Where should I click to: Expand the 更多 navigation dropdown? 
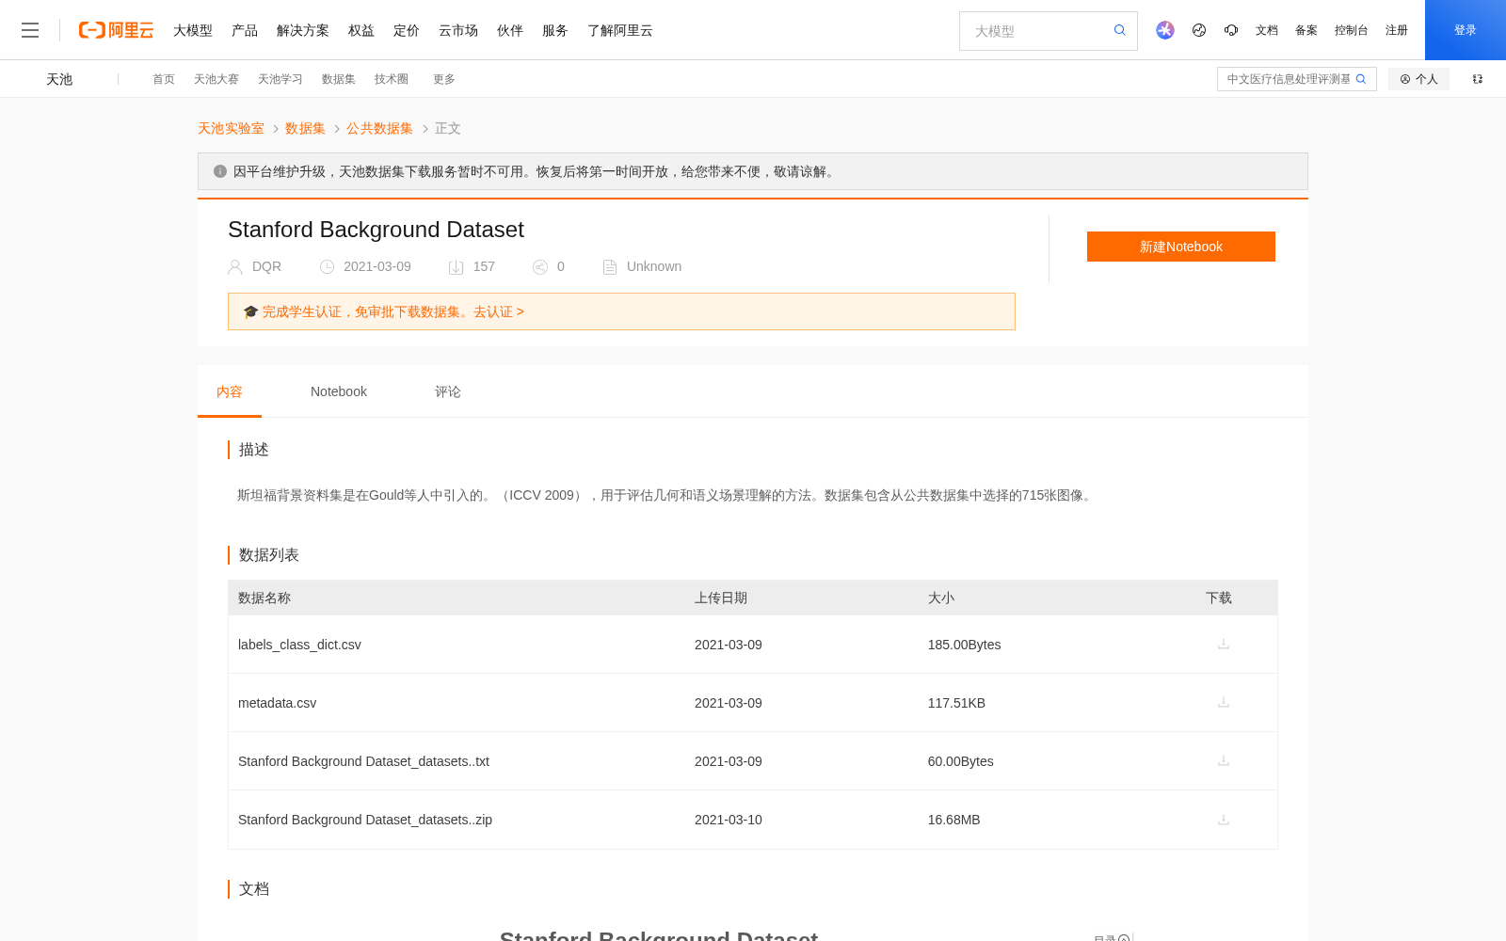click(444, 79)
